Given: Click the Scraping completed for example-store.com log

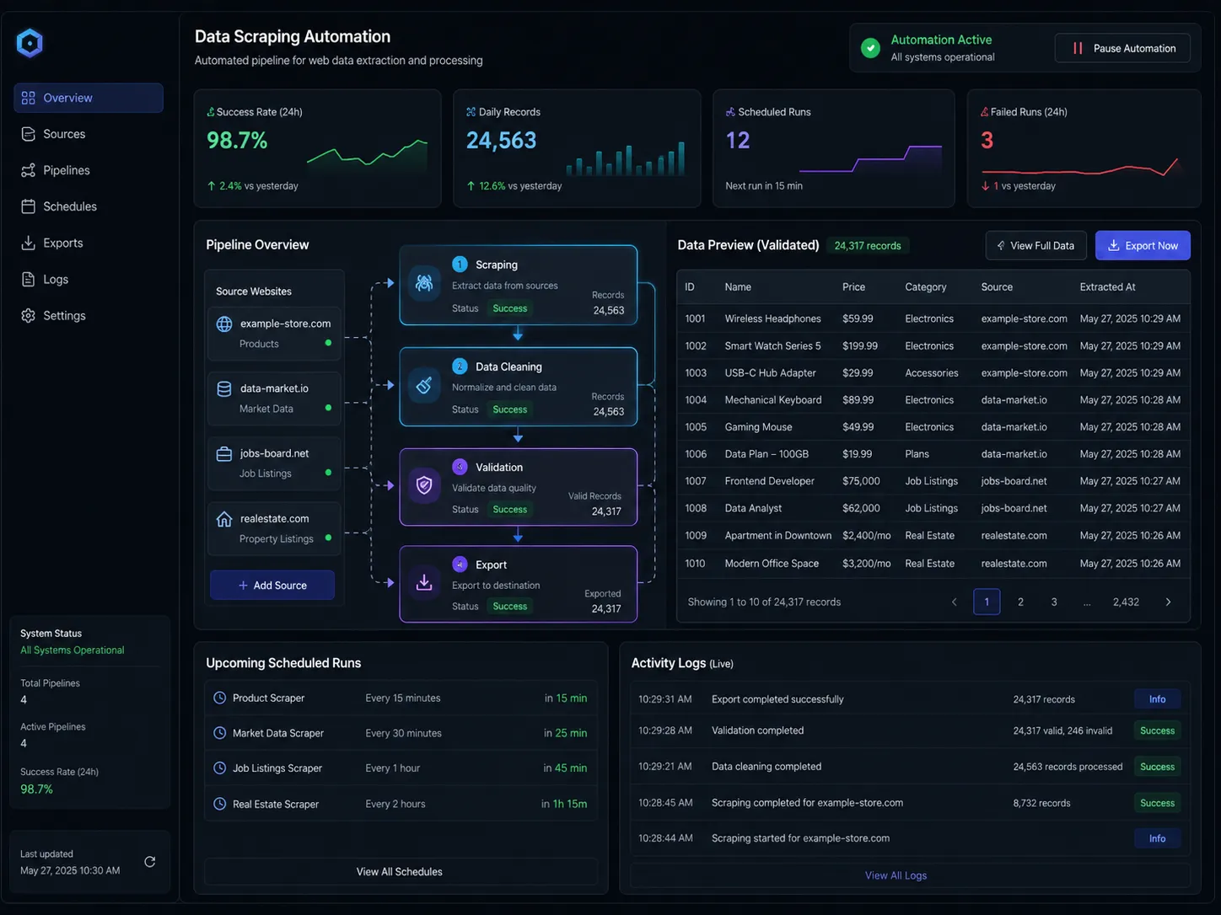Looking at the screenshot, I should tap(910, 803).
